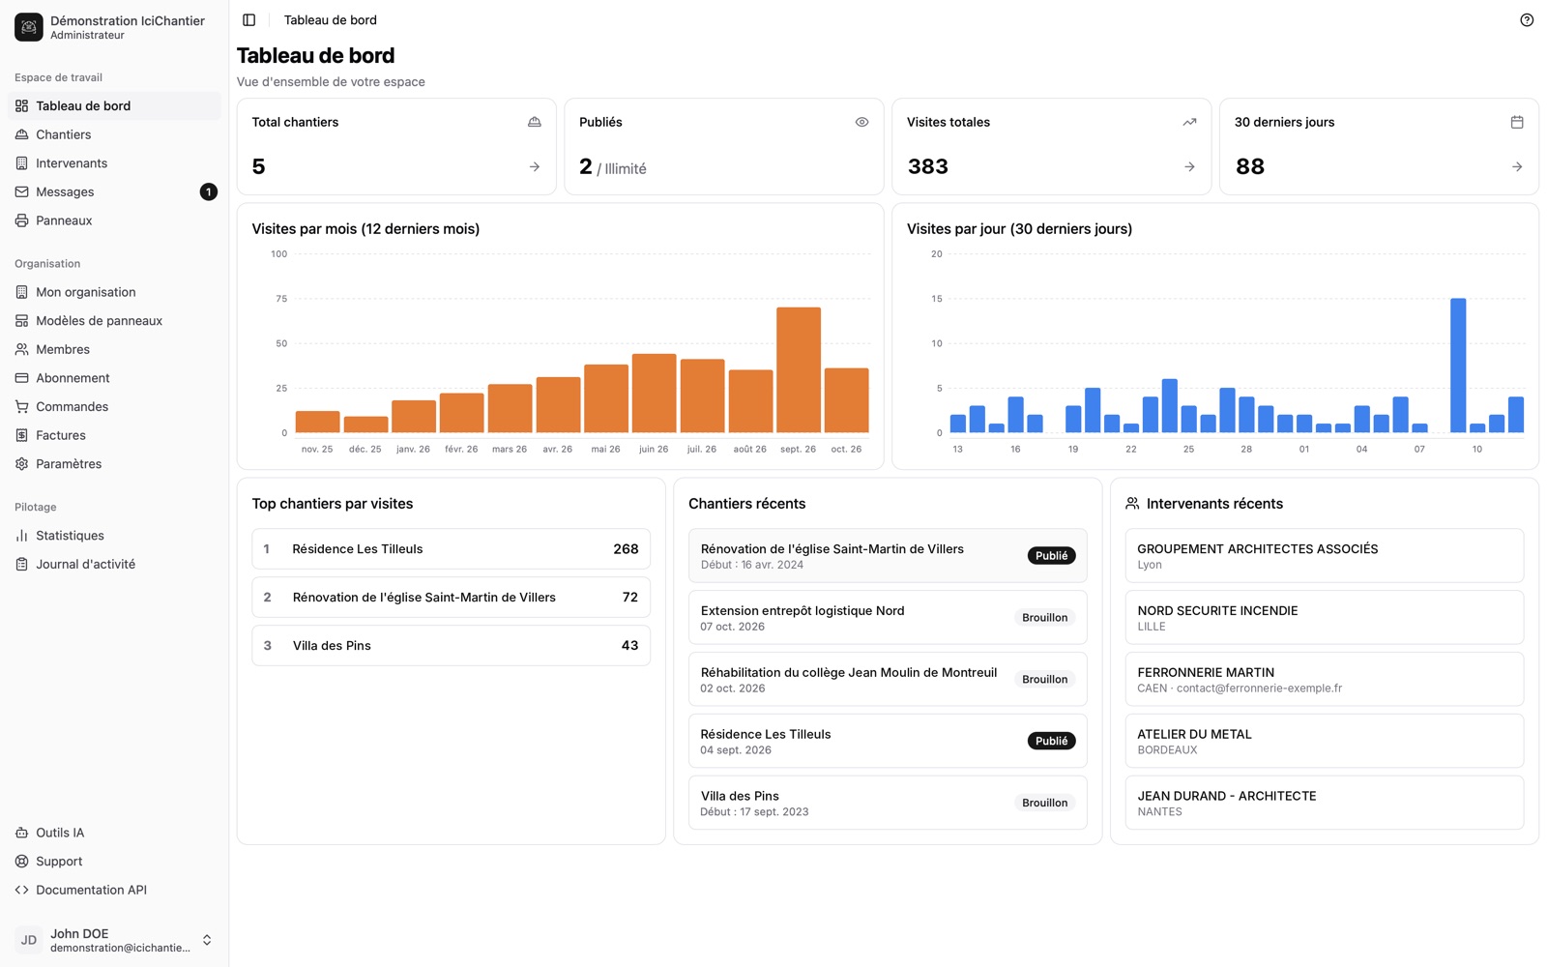
Task: Click the hard hat icon on Total chantiers
Action: pos(535,122)
